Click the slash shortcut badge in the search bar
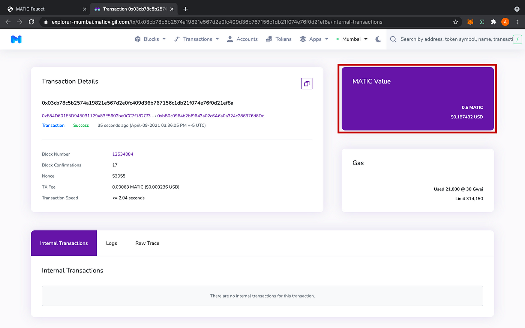This screenshot has height=328, width=525. point(517,39)
